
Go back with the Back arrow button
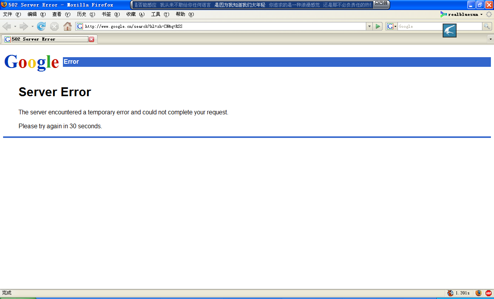pos(7,26)
